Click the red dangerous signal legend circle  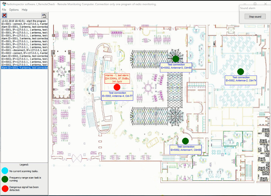[5, 188]
